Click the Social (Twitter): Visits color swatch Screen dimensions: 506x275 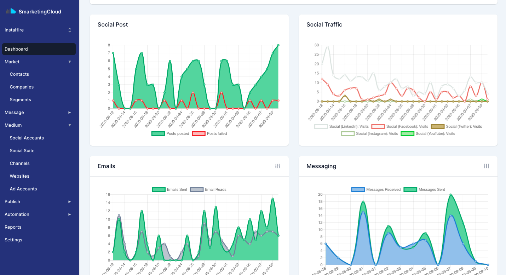pyautogui.click(x=438, y=126)
